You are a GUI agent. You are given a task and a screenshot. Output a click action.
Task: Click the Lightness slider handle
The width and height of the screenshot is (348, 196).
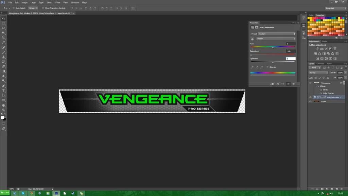273,63
